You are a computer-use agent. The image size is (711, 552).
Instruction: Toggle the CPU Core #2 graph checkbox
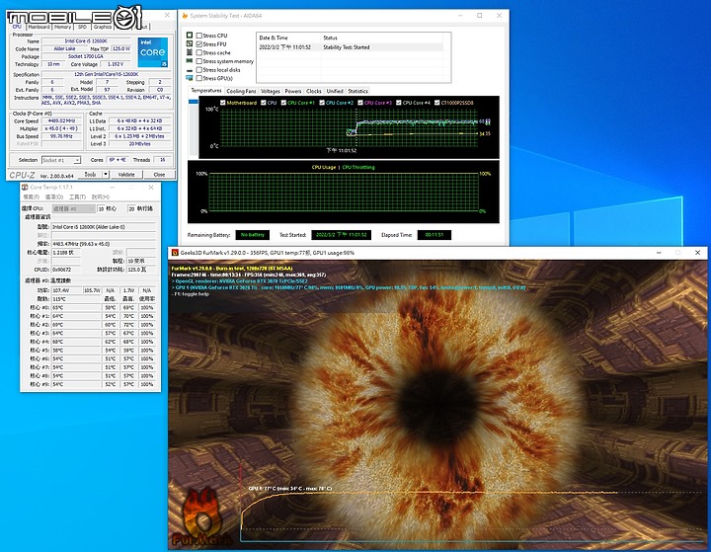(322, 103)
